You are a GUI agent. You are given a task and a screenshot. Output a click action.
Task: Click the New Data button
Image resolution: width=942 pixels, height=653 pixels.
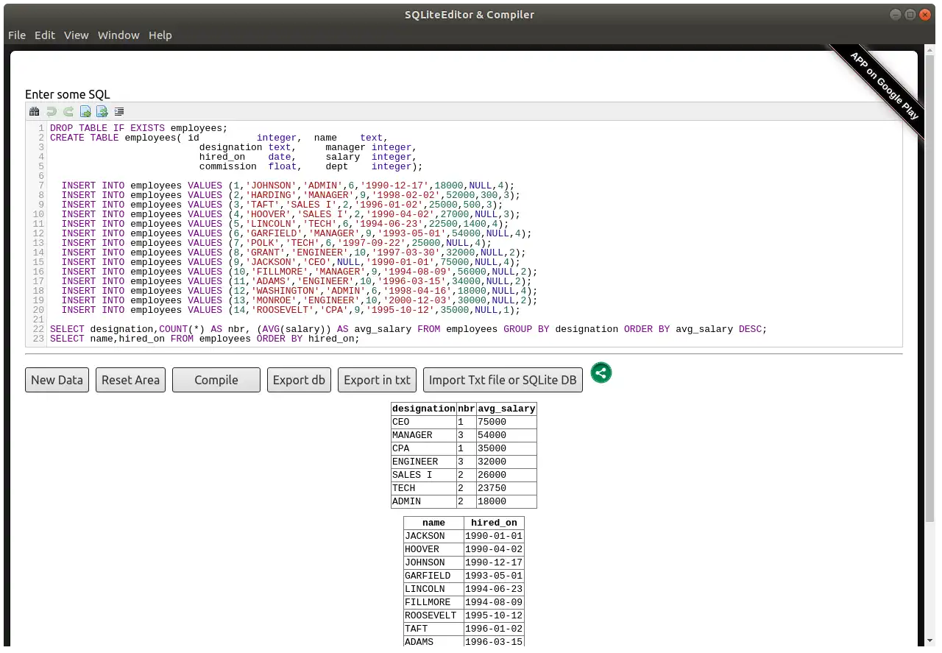point(57,380)
